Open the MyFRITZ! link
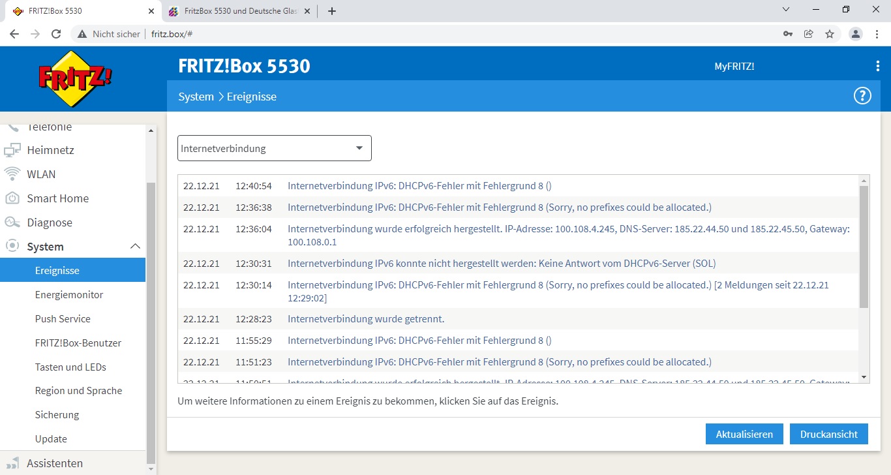This screenshot has height=475, width=891. (734, 66)
